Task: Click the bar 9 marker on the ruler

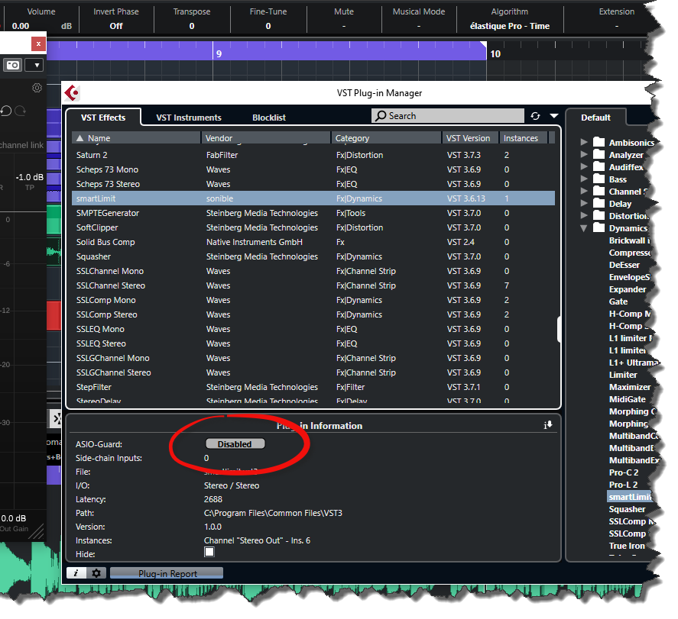Action: (219, 53)
